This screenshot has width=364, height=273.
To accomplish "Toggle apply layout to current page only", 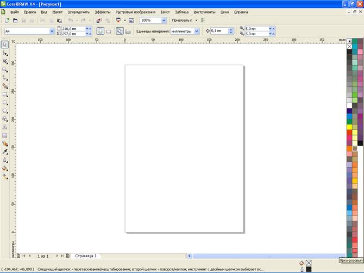I will (x=128, y=31).
